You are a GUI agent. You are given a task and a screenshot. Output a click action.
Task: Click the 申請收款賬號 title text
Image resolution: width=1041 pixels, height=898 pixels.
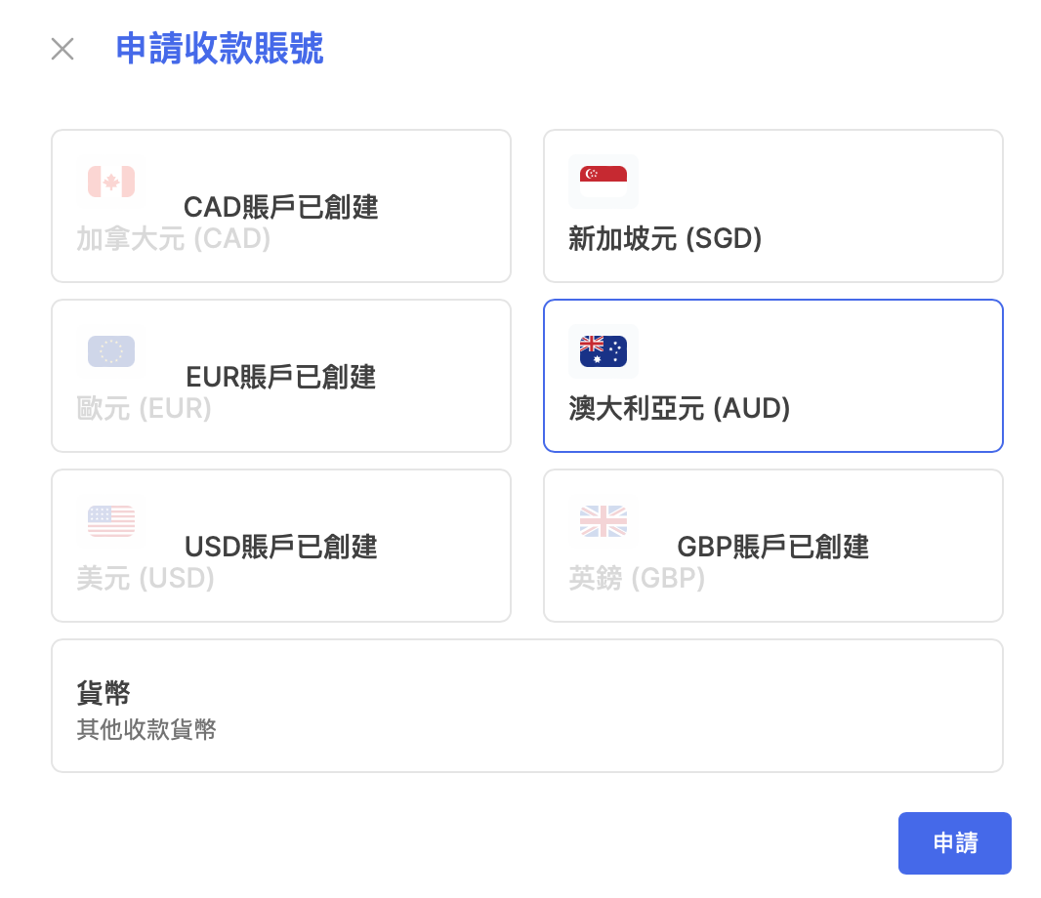220,49
